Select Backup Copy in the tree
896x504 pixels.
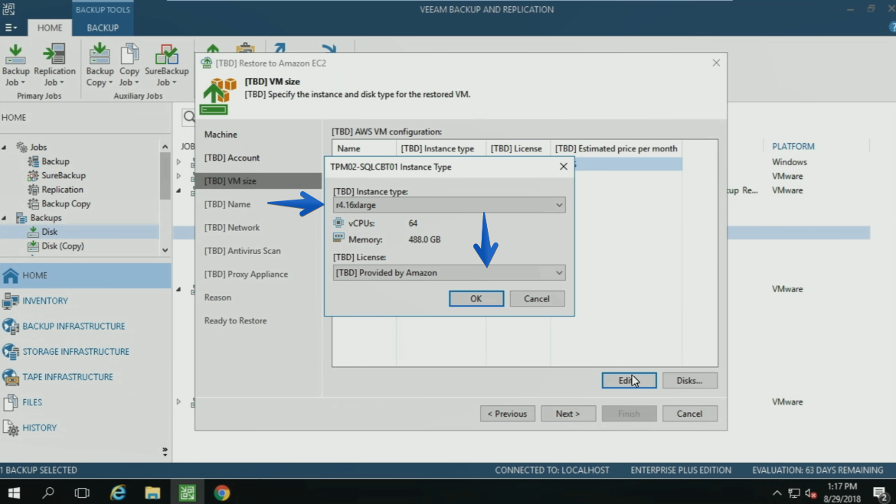click(66, 203)
